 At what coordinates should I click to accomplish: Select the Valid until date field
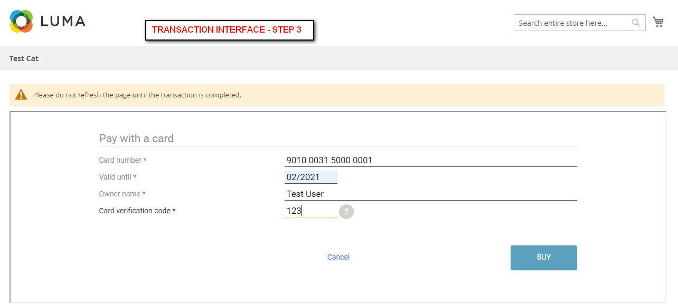pos(310,177)
